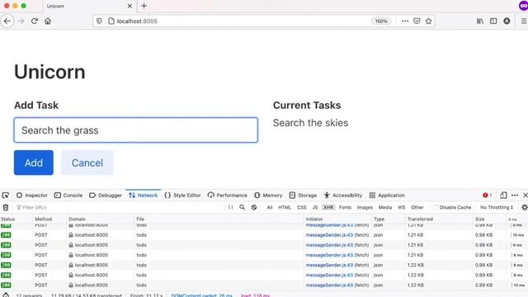Bookmark this page with the star

coord(428,21)
